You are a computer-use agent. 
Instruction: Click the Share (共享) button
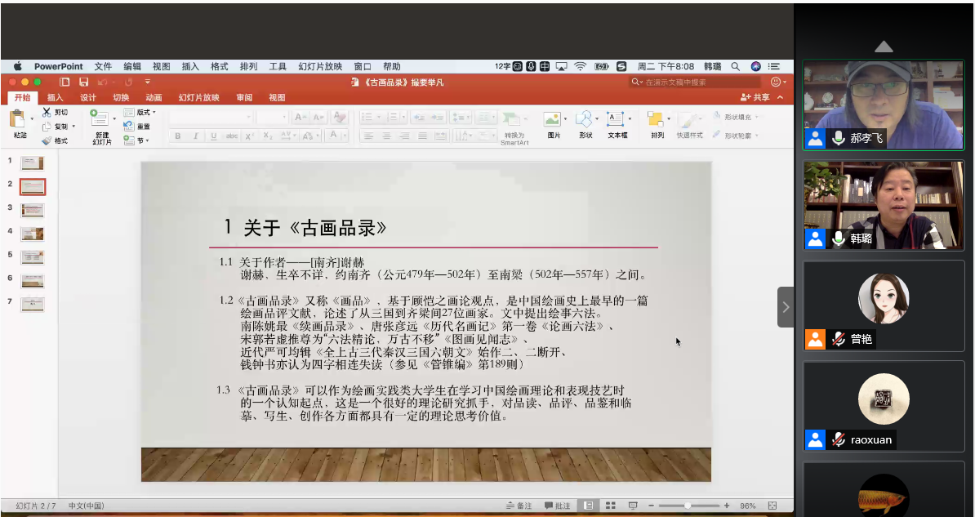coord(755,97)
